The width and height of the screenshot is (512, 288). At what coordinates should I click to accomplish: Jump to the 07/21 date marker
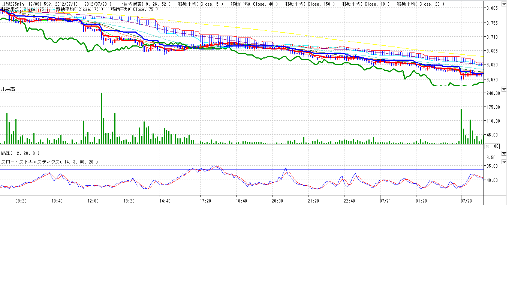pos(385,201)
